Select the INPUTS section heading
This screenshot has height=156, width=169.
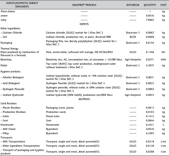[x=84, y=24]
